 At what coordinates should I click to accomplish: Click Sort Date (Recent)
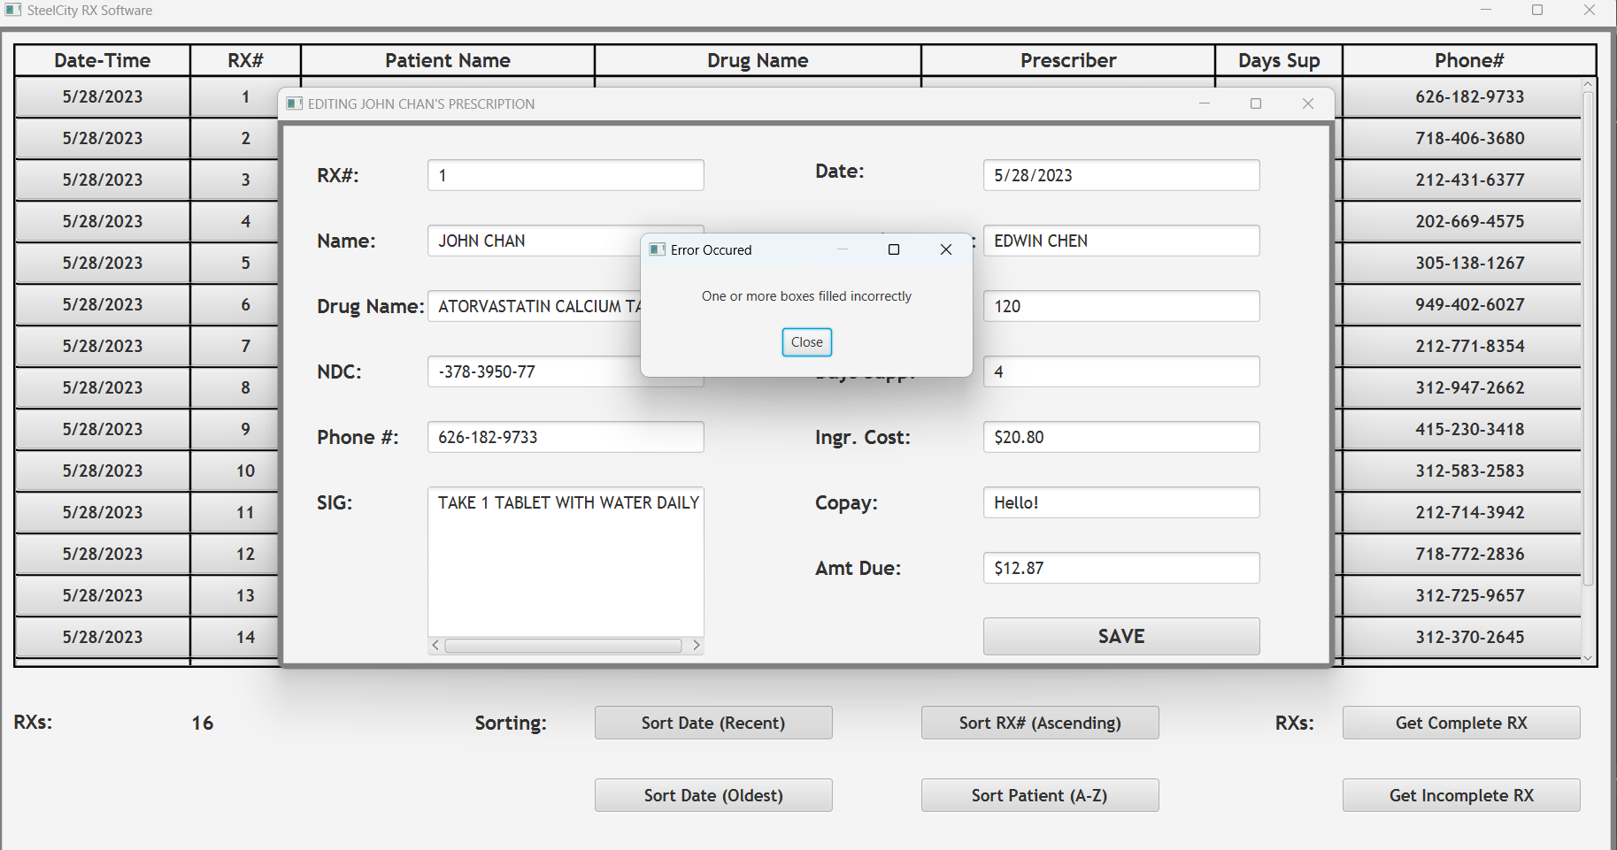712,723
